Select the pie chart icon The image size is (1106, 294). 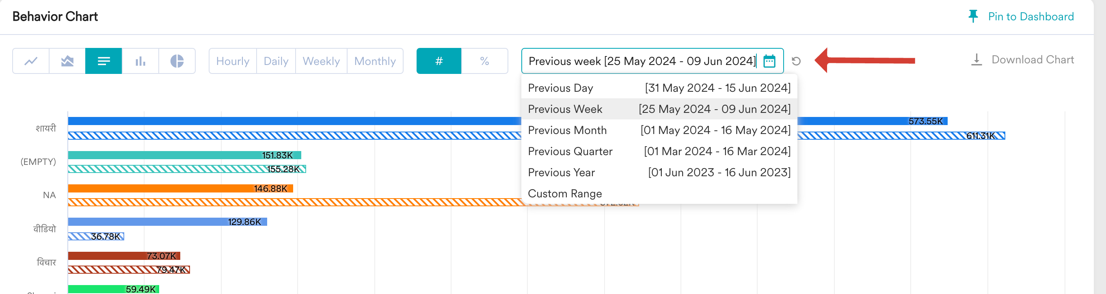[x=177, y=61]
